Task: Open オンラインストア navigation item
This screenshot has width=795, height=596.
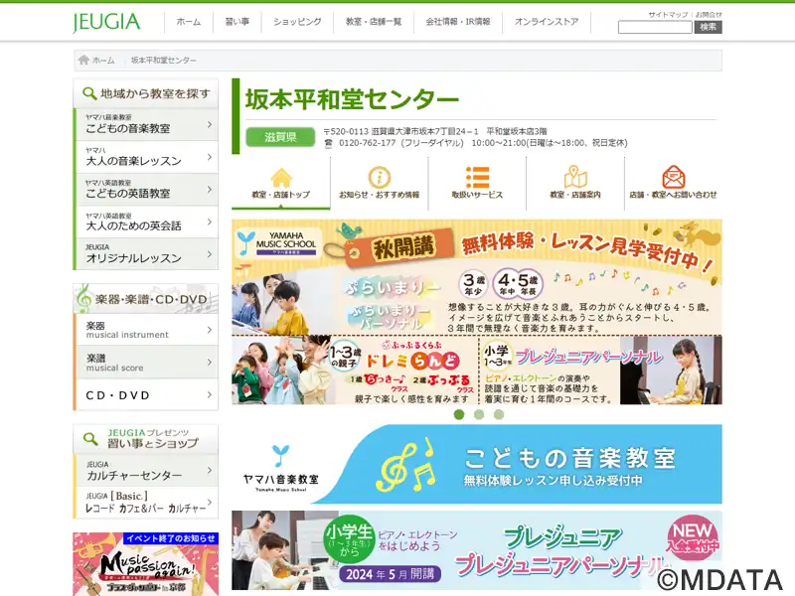Action: coord(547,22)
